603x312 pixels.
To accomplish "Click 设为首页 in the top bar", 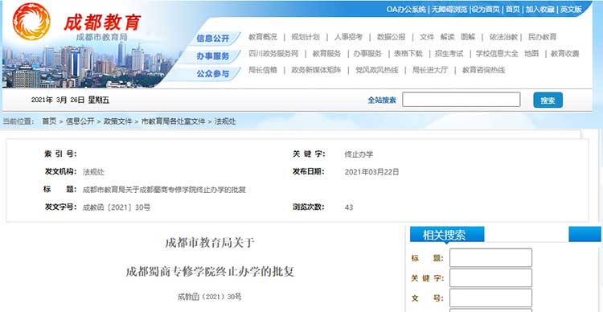I will click(x=486, y=10).
